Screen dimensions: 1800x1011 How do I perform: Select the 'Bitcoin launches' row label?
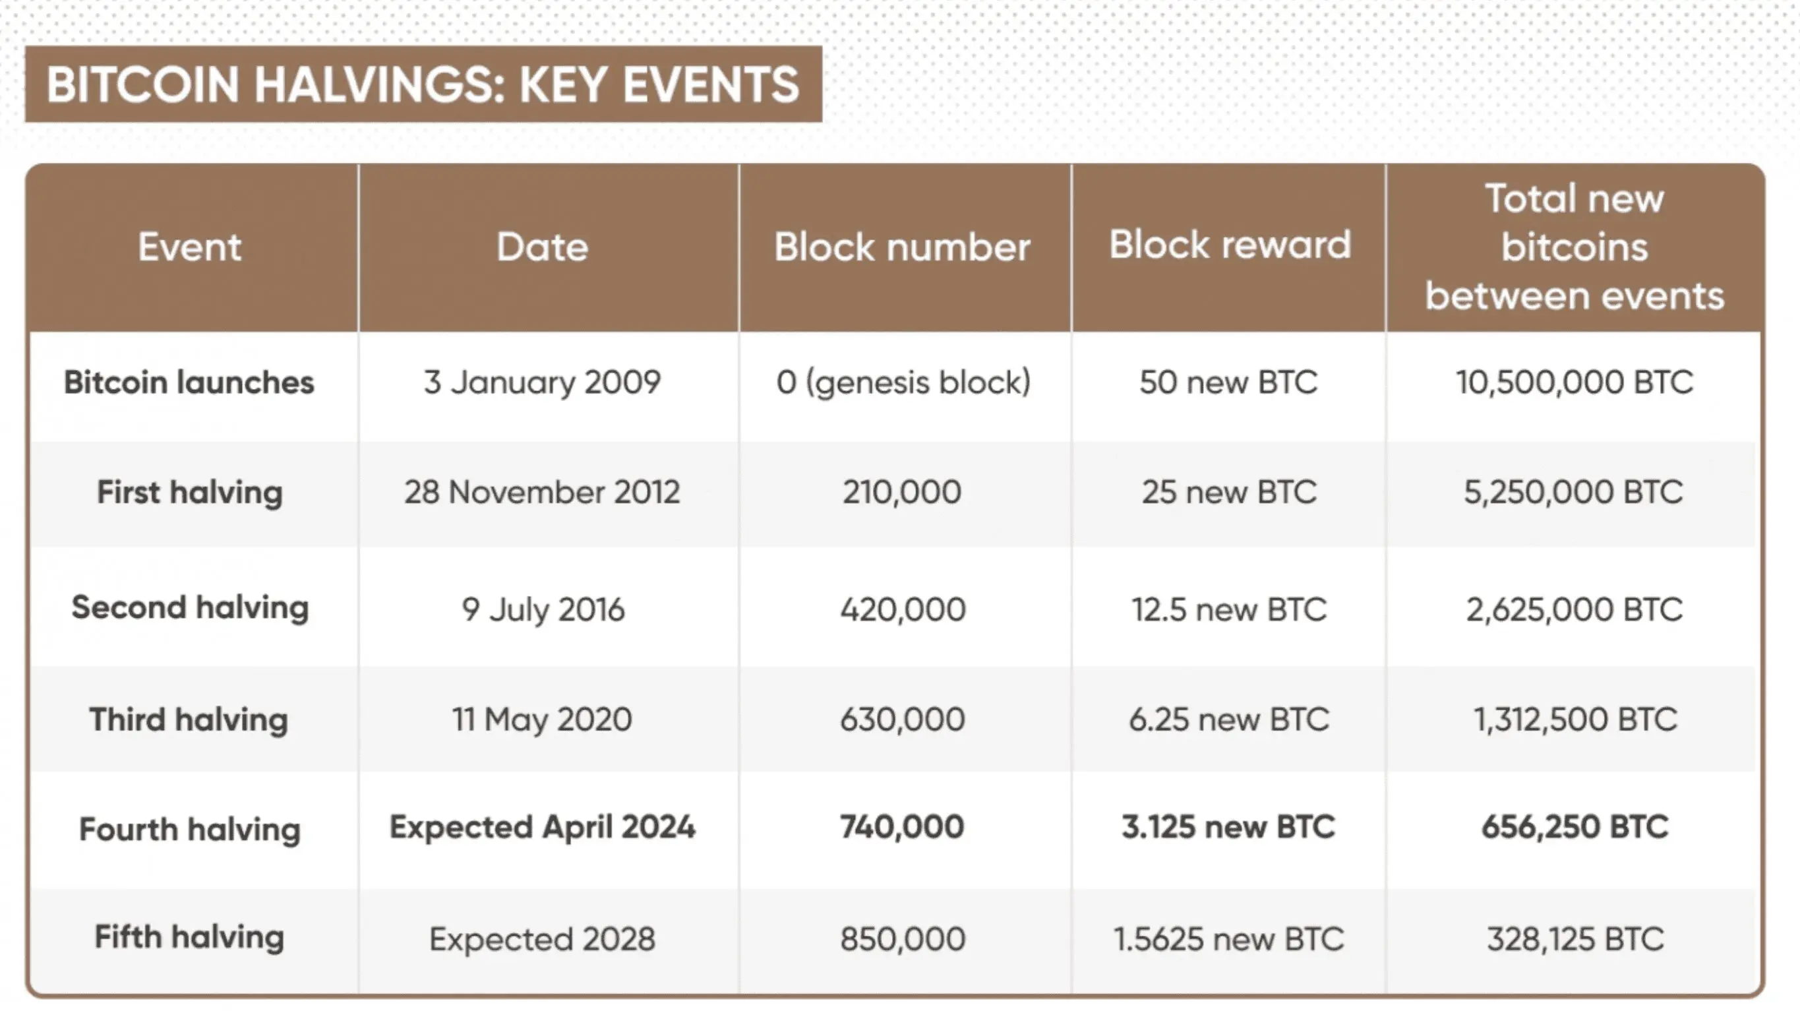pos(189,383)
